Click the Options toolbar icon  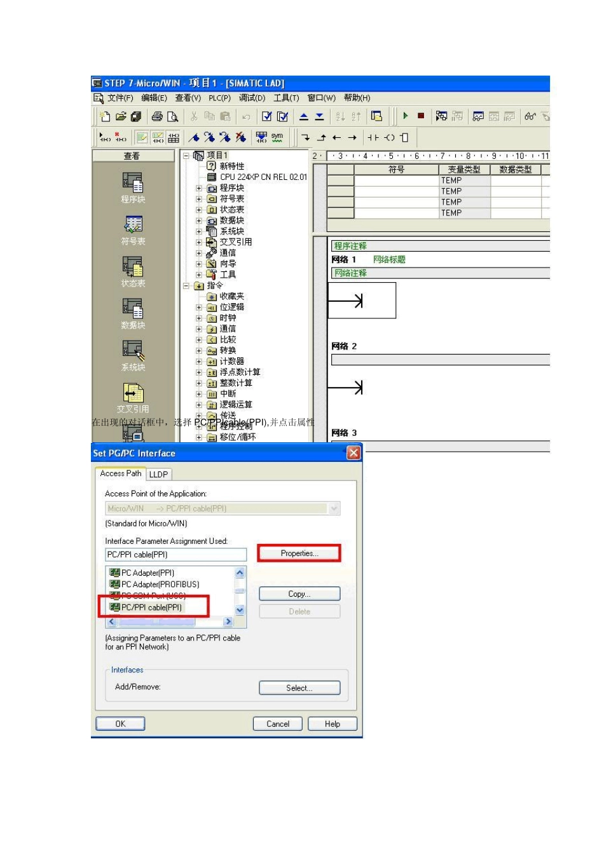click(x=377, y=116)
